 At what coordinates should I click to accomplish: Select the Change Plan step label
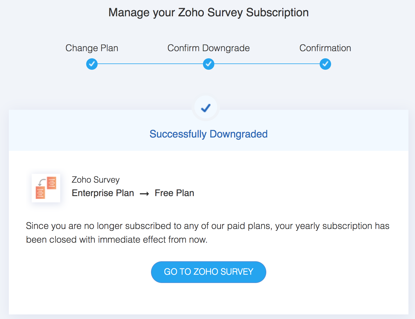[92, 48]
